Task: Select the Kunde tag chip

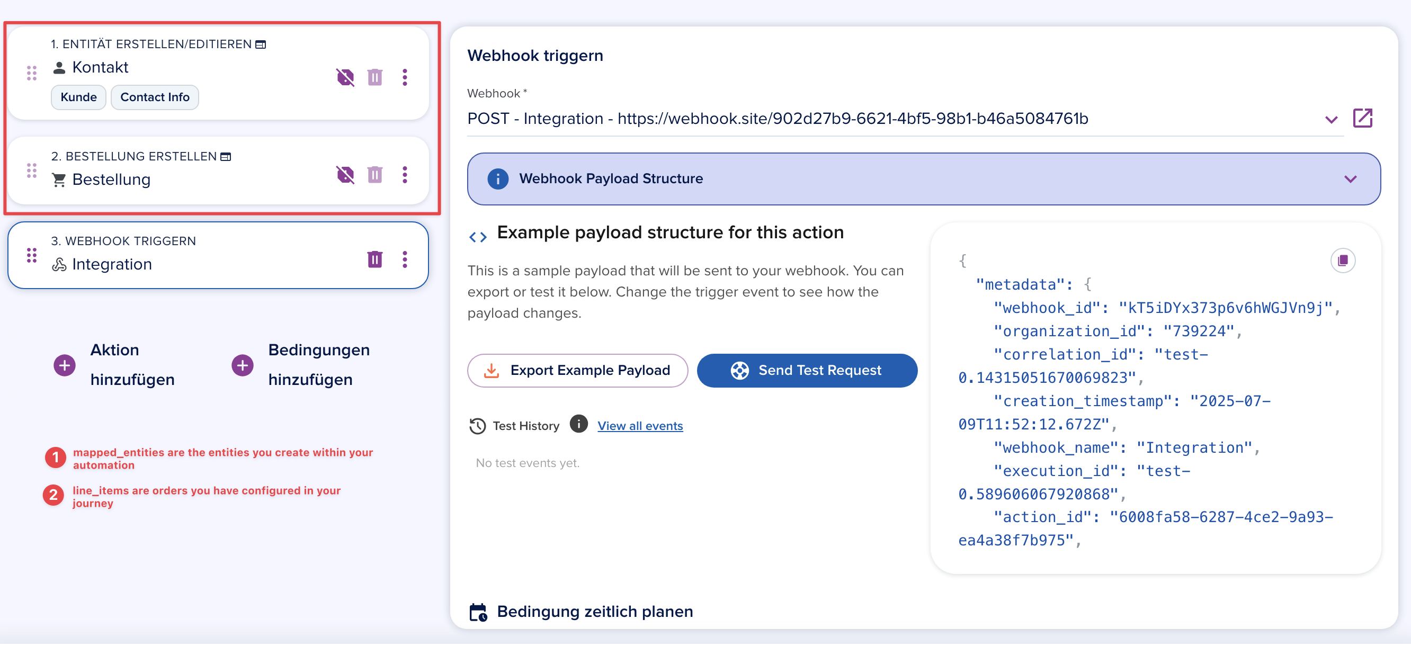Action: [x=78, y=97]
